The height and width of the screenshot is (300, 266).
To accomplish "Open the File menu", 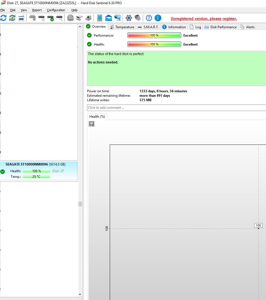I will pyautogui.click(x=3, y=10).
